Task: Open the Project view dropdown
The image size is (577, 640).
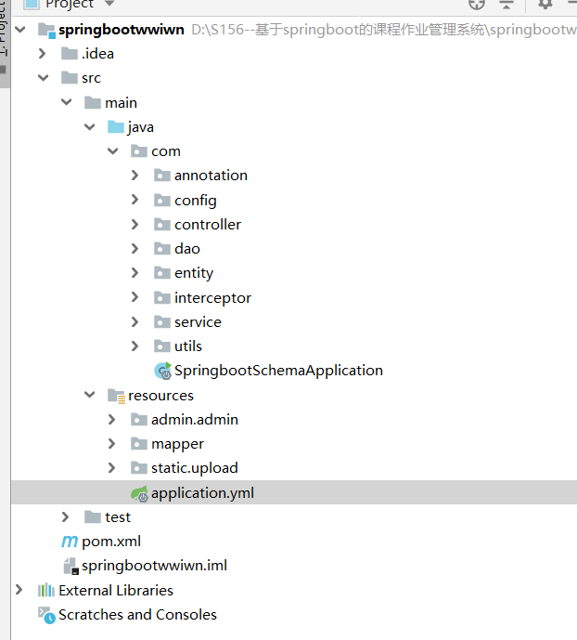Action: (109, 4)
